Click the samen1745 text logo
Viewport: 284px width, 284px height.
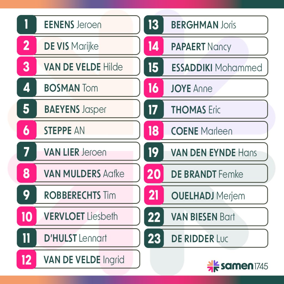[x=244, y=267]
